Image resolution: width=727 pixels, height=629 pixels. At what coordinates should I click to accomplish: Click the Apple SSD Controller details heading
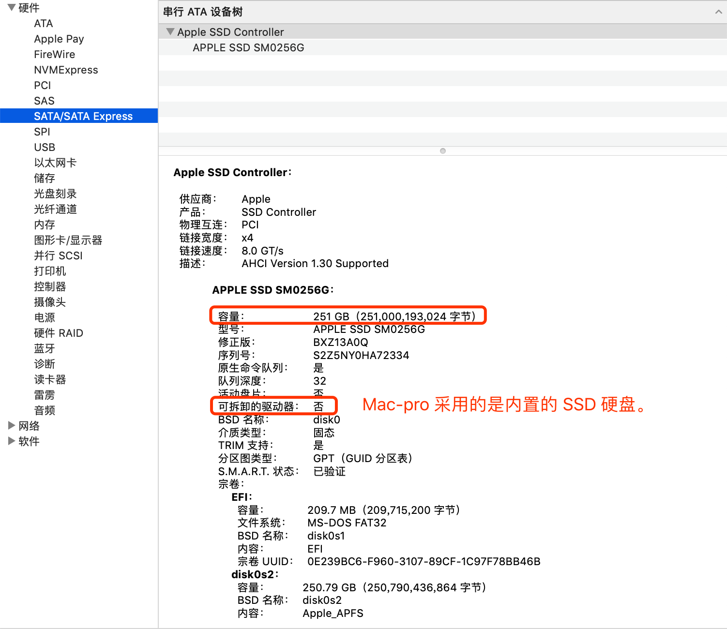pyautogui.click(x=232, y=172)
